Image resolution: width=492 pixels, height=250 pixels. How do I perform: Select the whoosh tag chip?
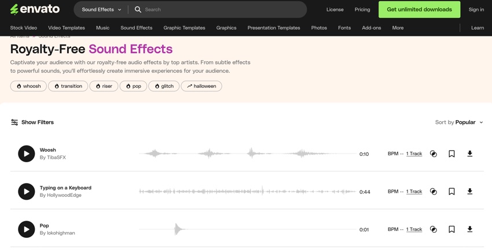(x=28, y=86)
